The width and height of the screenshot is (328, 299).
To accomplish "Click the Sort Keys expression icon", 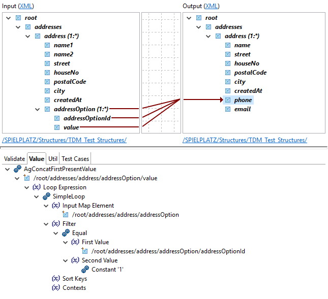I will pyautogui.click(x=56, y=279).
